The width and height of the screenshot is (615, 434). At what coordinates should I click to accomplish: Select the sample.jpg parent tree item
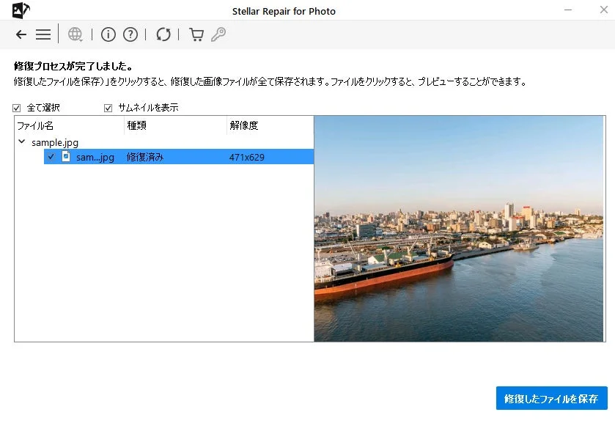coord(55,142)
